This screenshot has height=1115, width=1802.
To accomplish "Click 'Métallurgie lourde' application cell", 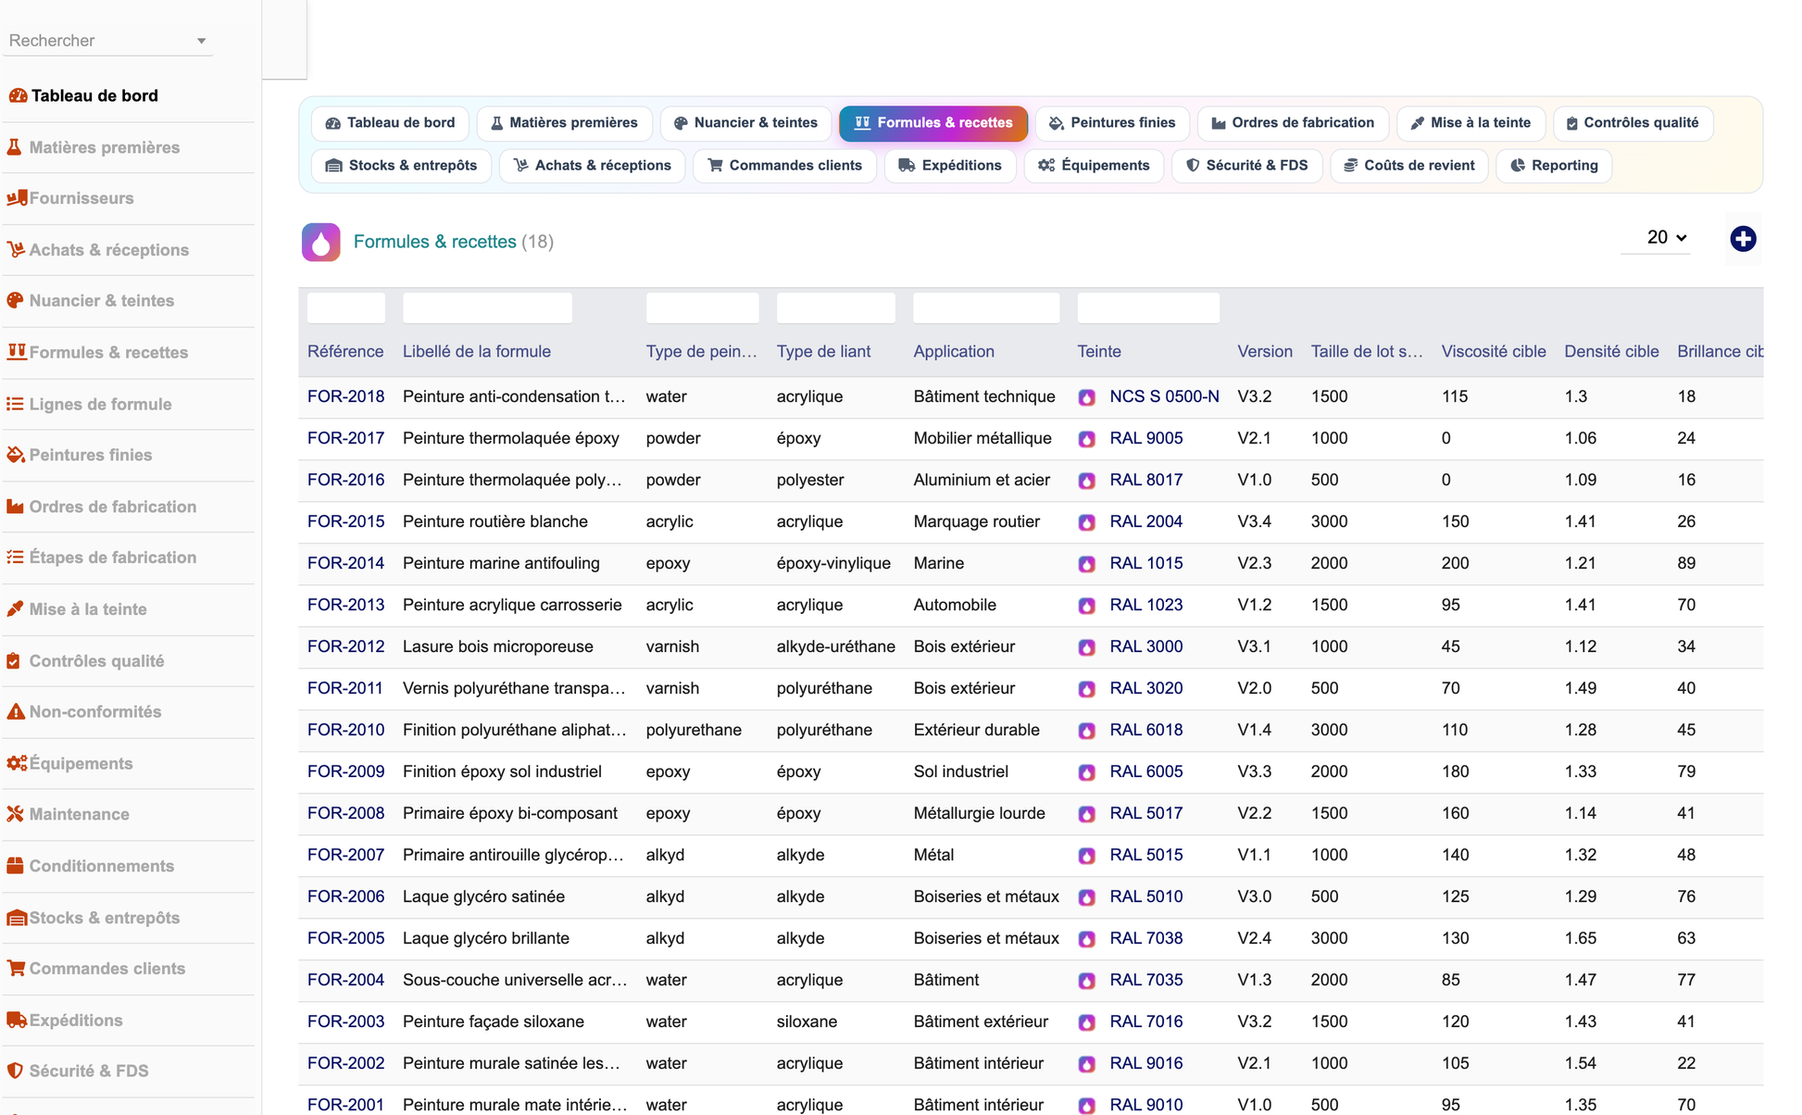I will [980, 813].
